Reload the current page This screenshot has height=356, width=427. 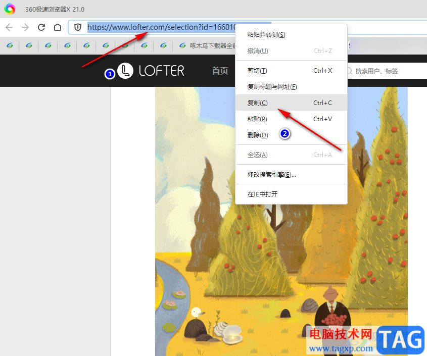[x=41, y=27]
